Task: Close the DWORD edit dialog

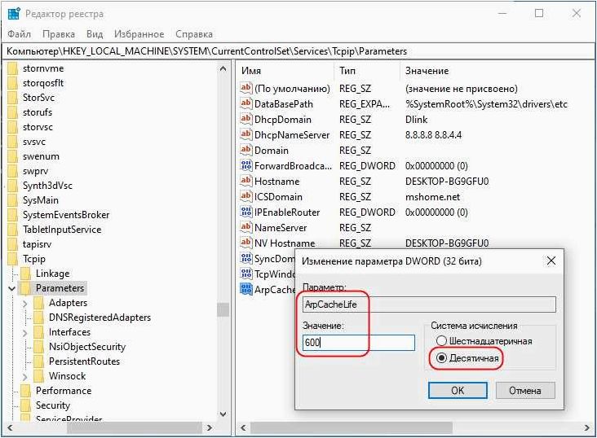Action: [x=551, y=261]
